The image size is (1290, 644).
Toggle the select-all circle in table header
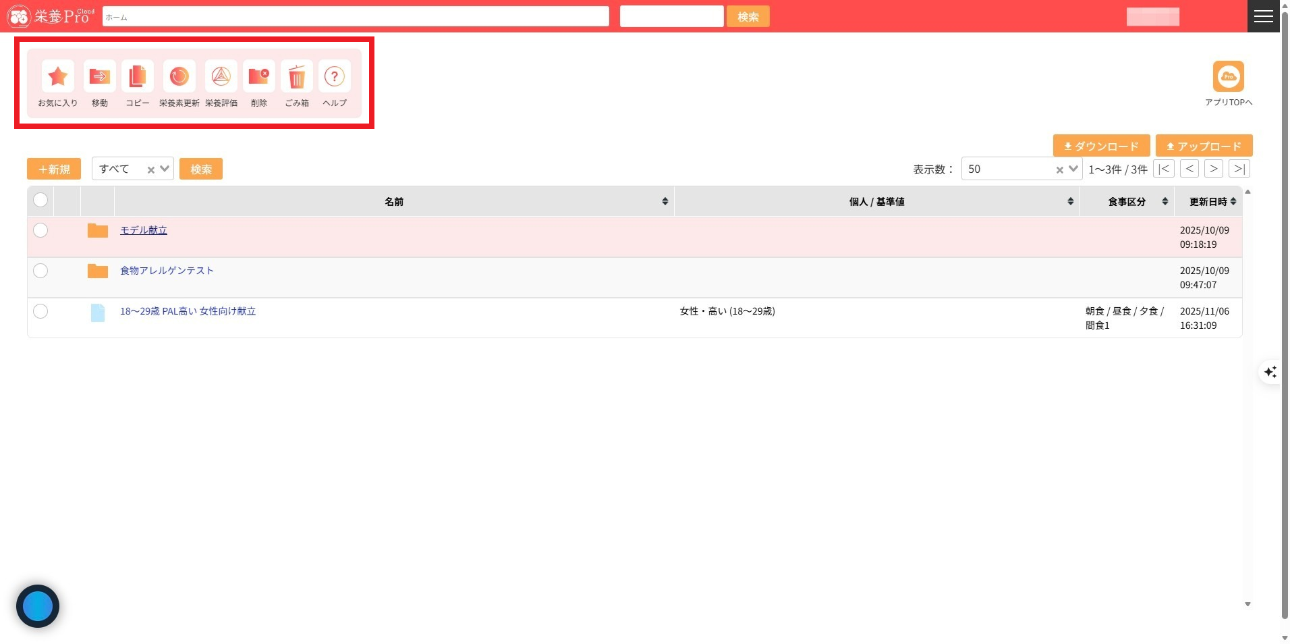40,200
